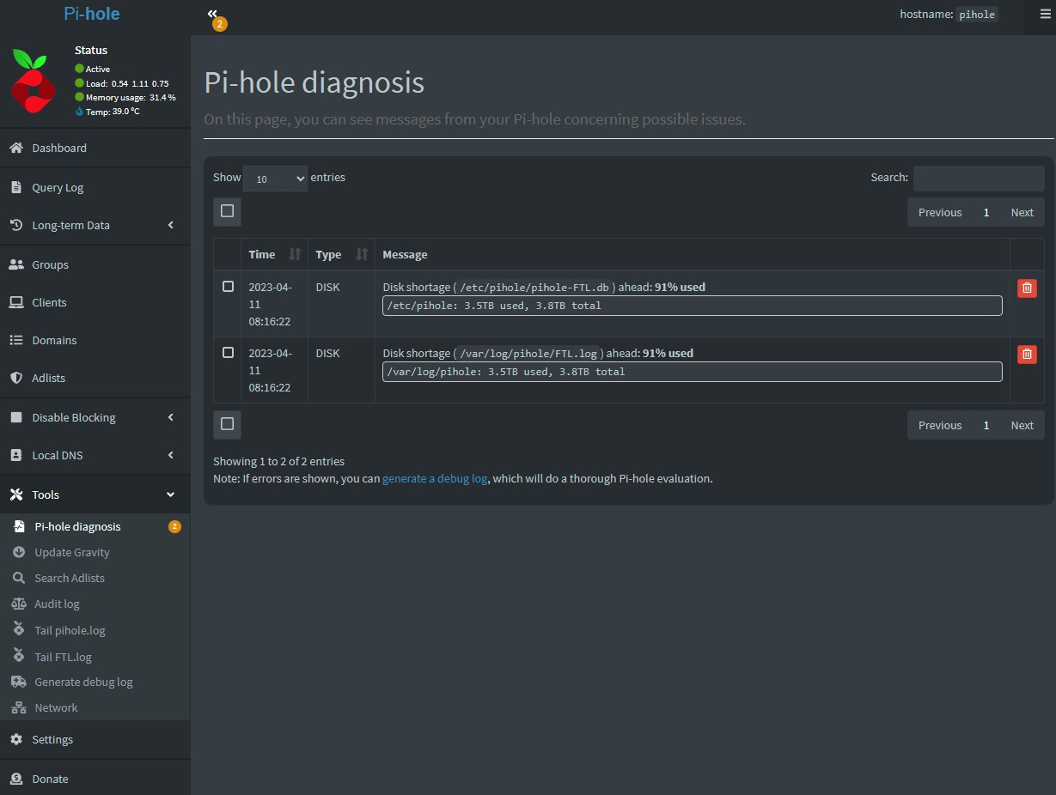Click in the Search input field
This screenshot has height=795, width=1056.
[x=979, y=178]
